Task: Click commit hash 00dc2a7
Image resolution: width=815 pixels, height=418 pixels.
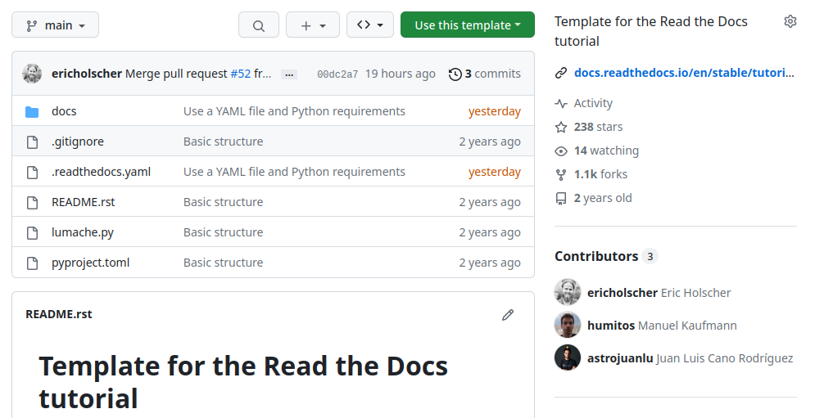Action: (337, 74)
